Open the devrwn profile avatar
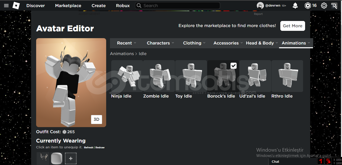This screenshot has height=165, width=342. tap(260, 6)
